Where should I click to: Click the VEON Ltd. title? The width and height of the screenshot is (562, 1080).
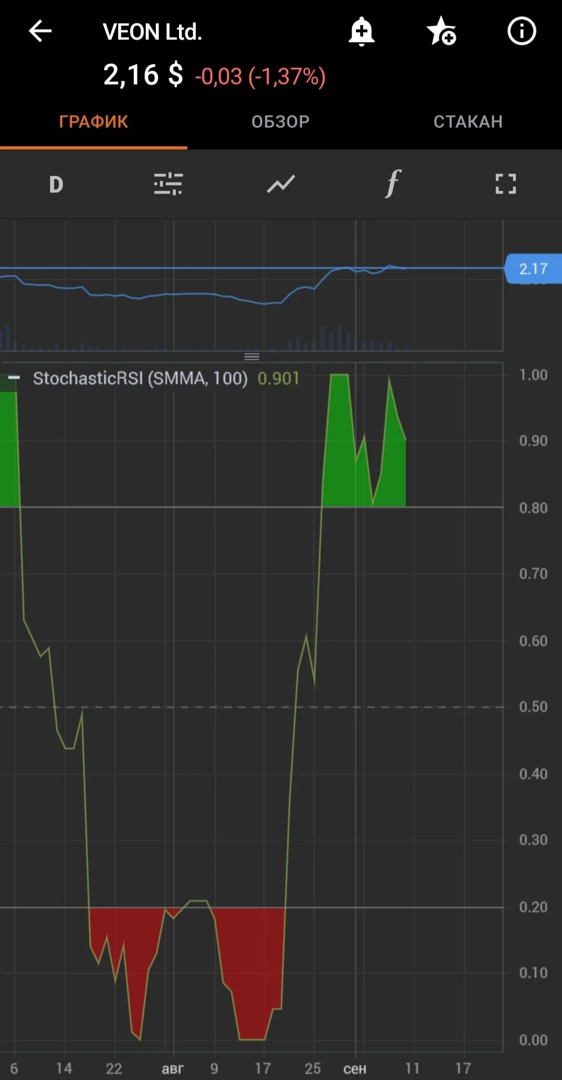152,32
